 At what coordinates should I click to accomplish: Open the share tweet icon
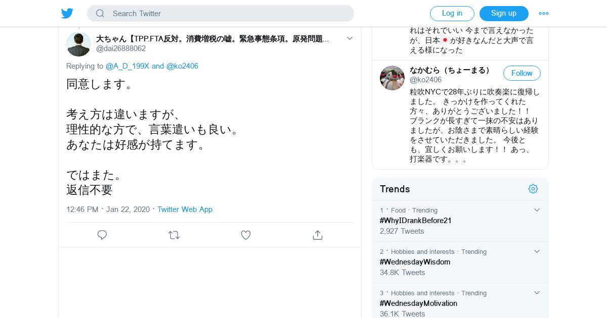point(318,235)
